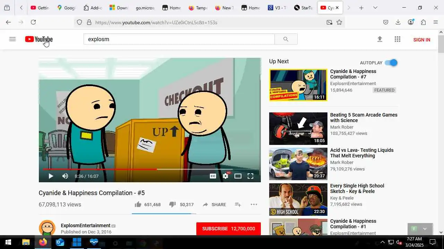Open Cyanide & Happiness Compilation #1 title

click(x=353, y=224)
